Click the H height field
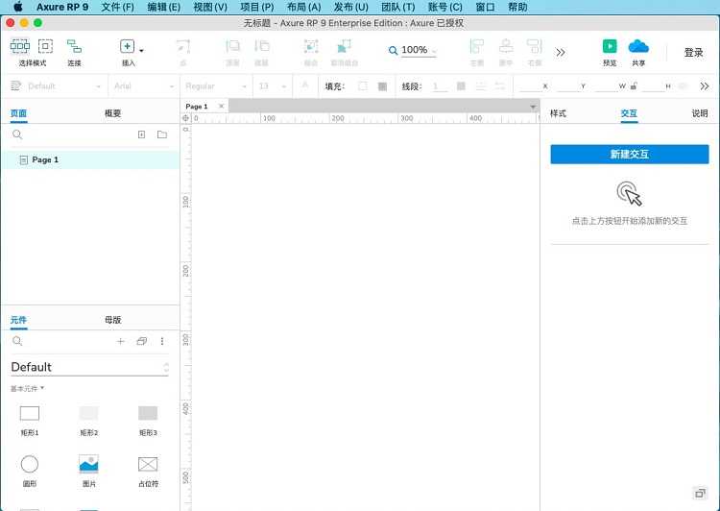This screenshot has width=720, height=511. pyautogui.click(x=653, y=85)
